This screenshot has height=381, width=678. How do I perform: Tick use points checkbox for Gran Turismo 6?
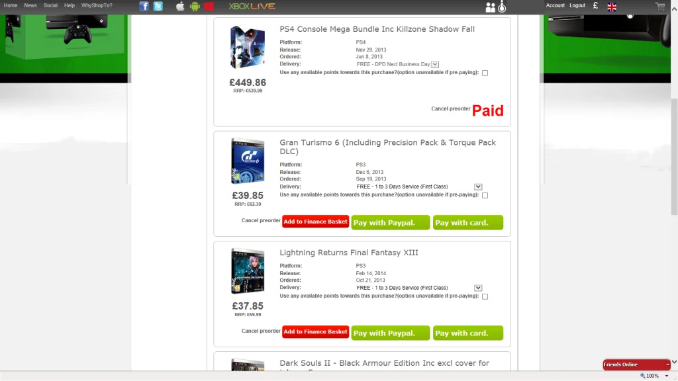[485, 195]
